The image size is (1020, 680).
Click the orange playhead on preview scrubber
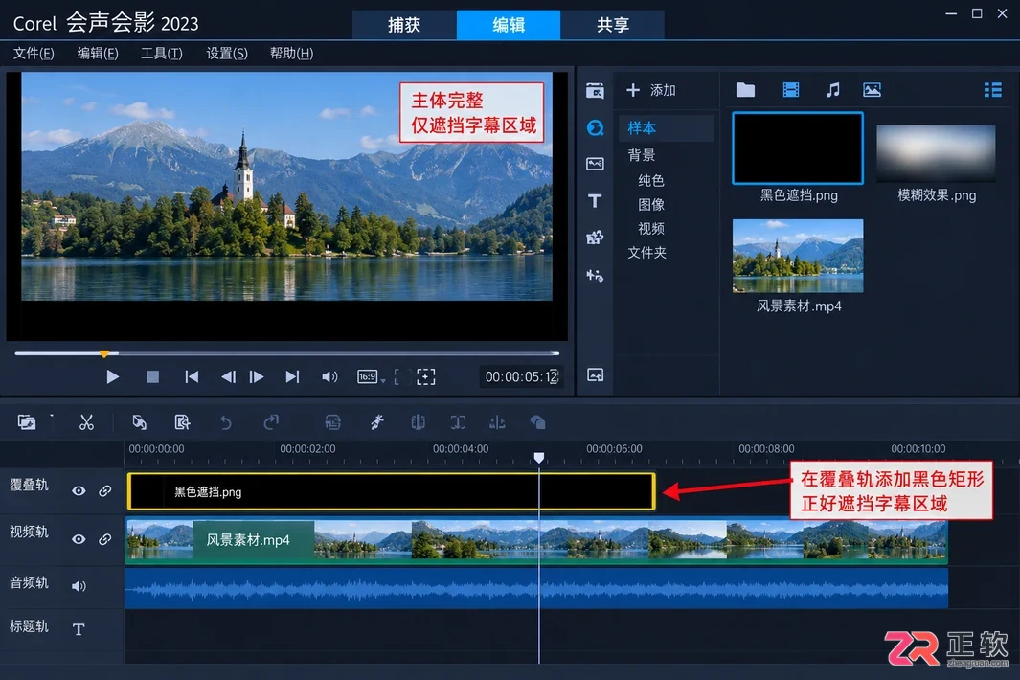click(x=104, y=353)
